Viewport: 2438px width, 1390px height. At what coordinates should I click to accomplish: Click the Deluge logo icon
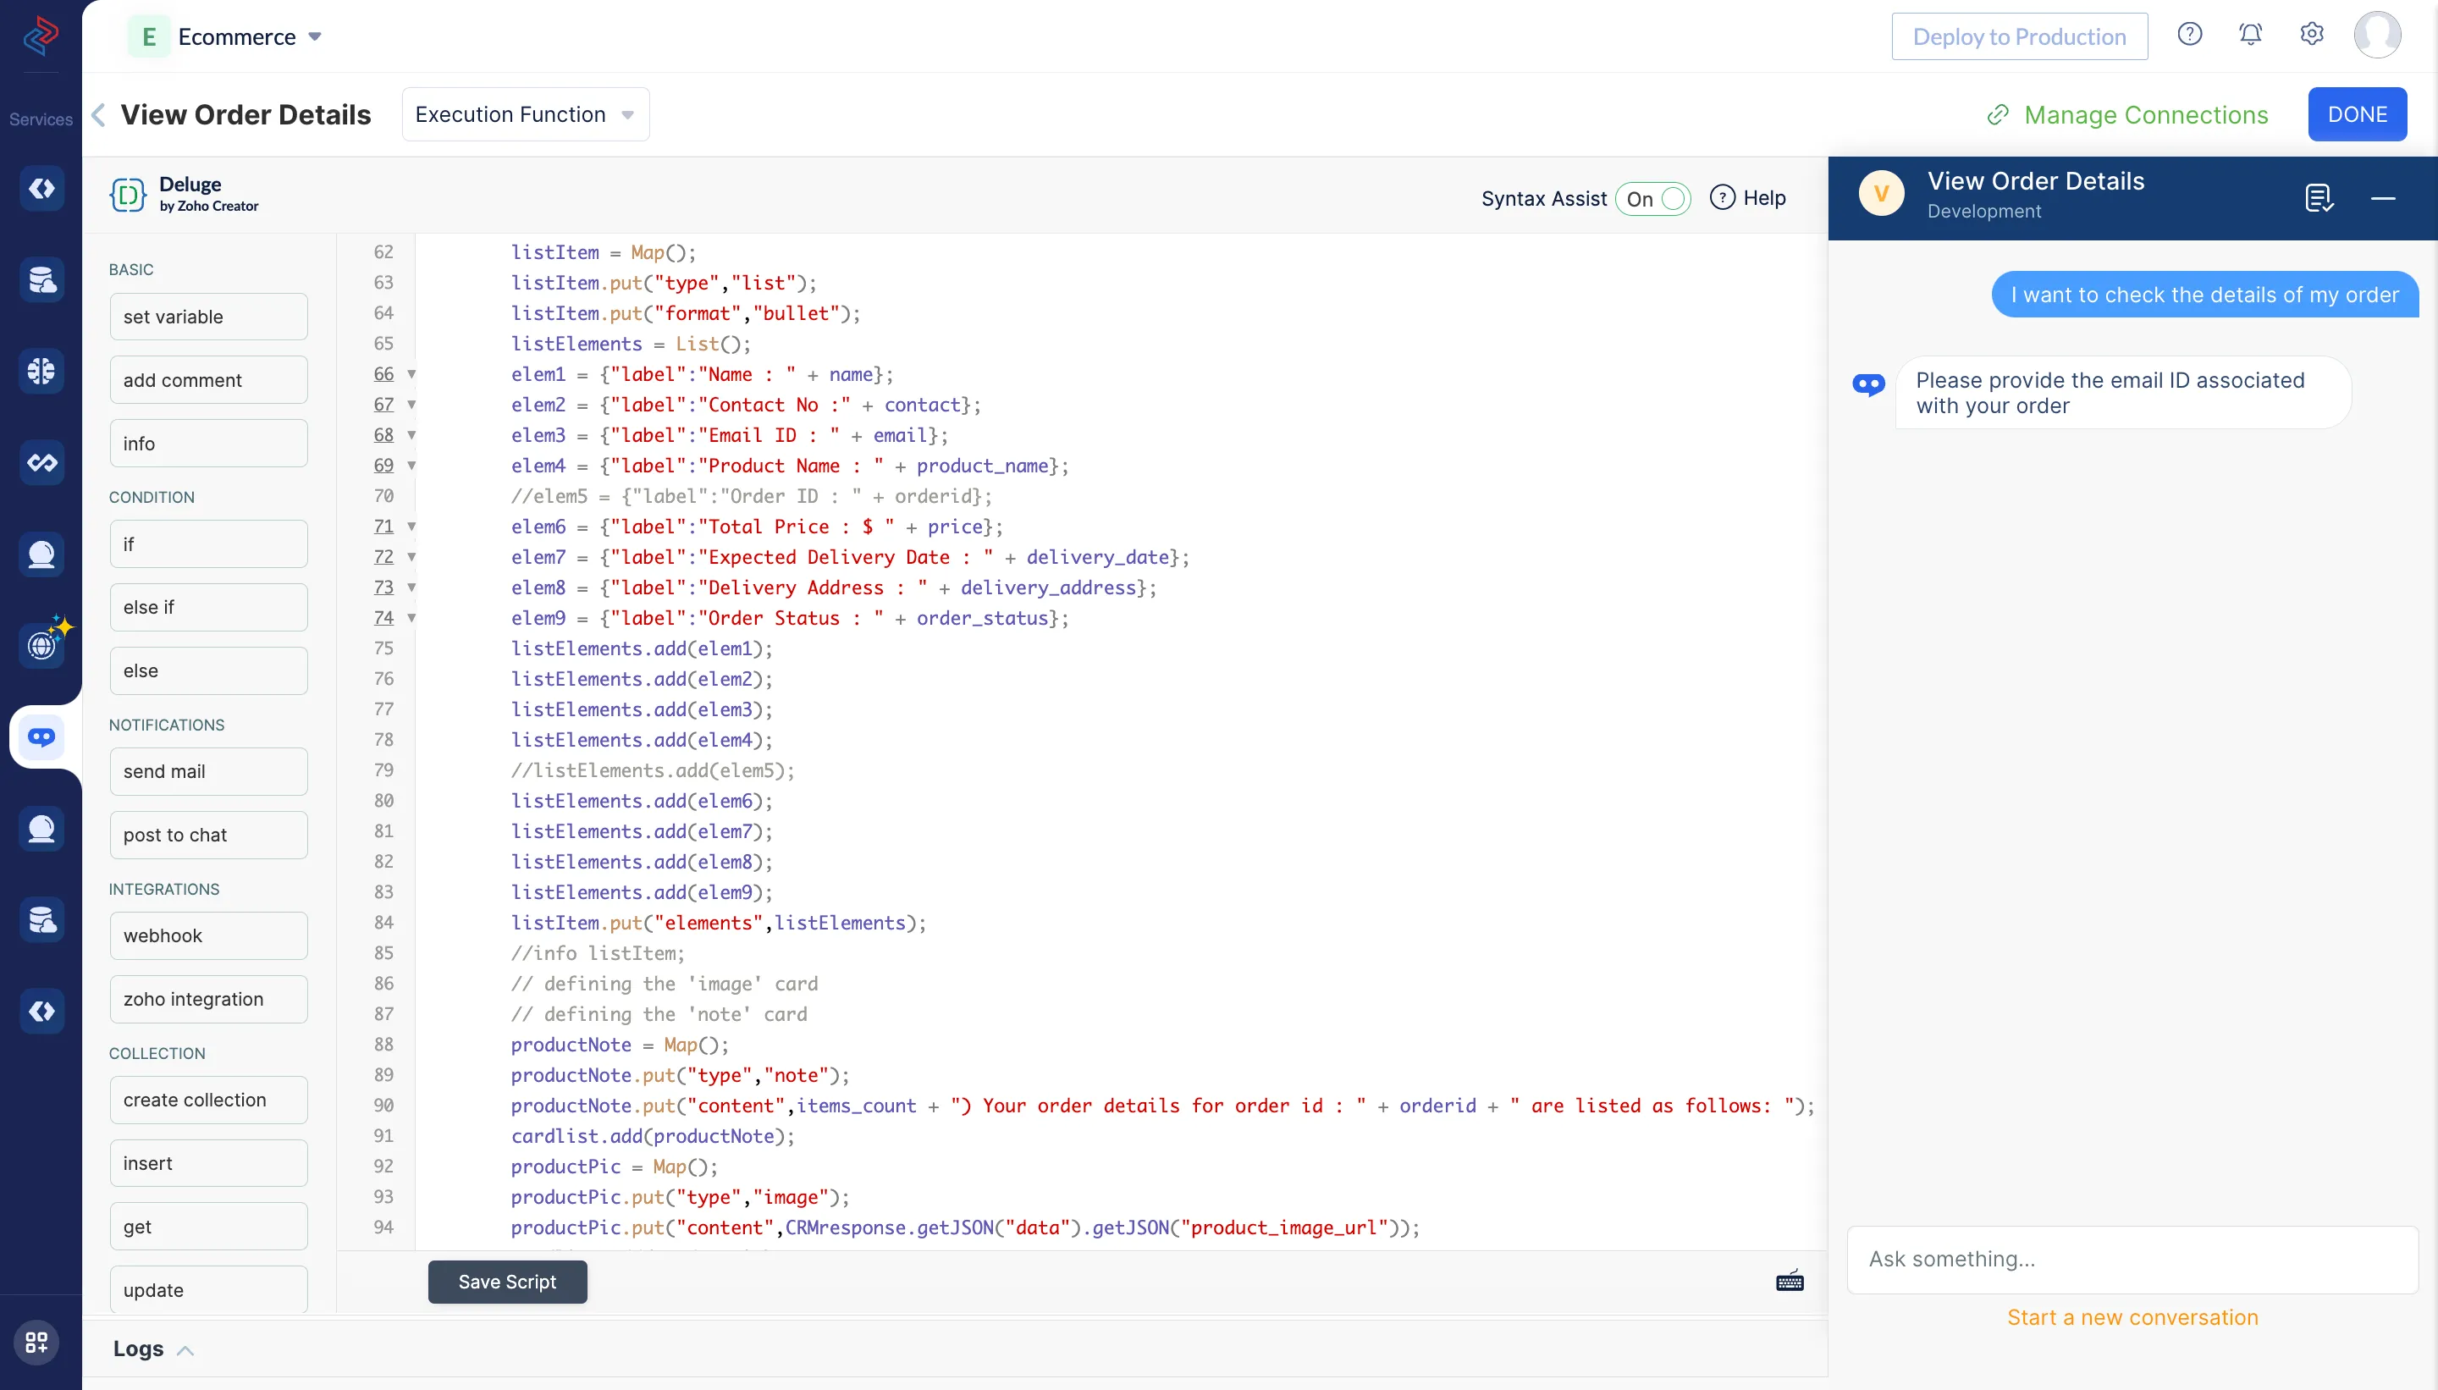127,195
